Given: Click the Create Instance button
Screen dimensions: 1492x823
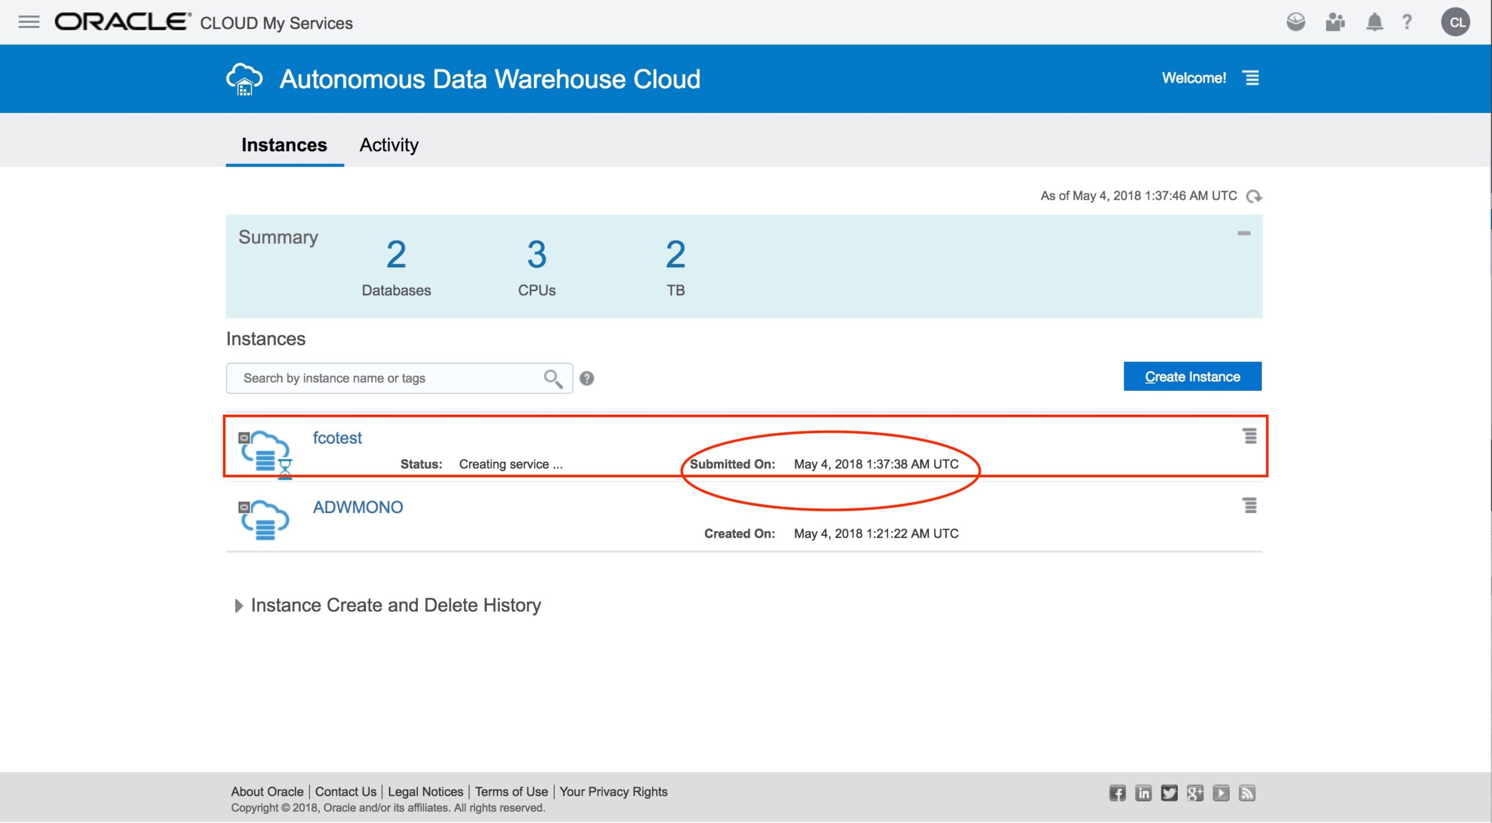Looking at the screenshot, I should click(x=1192, y=376).
